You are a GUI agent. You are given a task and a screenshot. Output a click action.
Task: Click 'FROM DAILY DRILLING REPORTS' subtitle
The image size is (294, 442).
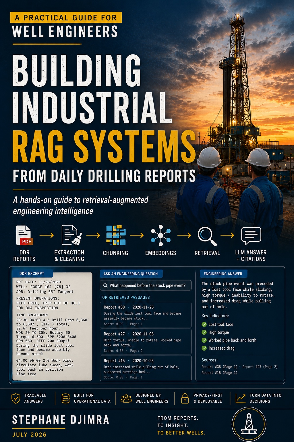[104, 176]
